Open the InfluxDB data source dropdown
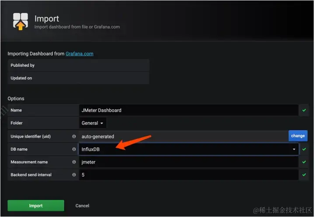Image resolution: width=315 pixels, height=217 pixels. coord(189,149)
